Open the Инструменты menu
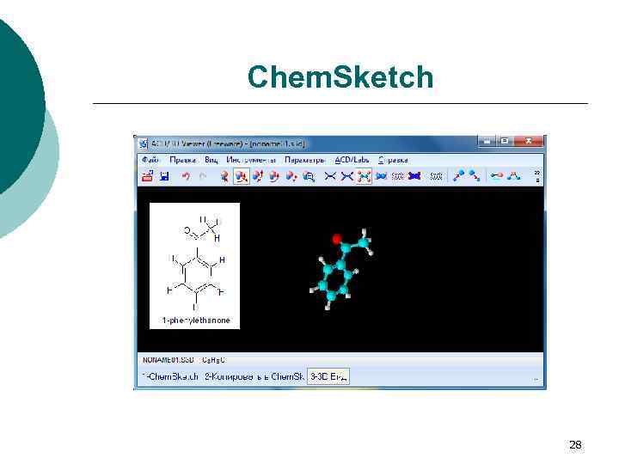This screenshot has height=464, width=619. tap(251, 160)
